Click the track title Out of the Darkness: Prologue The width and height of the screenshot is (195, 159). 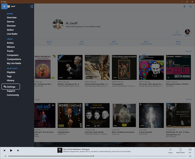pyautogui.click(x=76, y=149)
